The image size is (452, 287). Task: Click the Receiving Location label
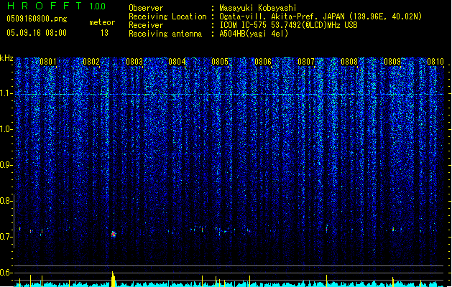[167, 17]
